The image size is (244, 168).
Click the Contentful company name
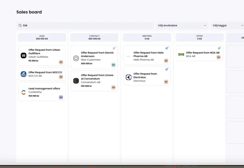(x=35, y=92)
